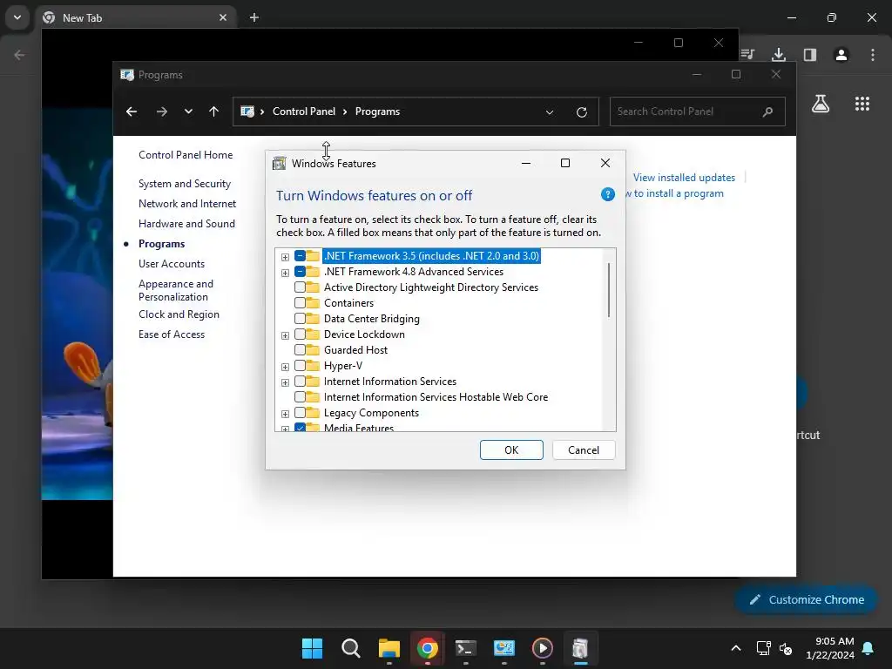Open Terminal from the taskbar
Viewport: 892px width, 669px height.
point(465,648)
